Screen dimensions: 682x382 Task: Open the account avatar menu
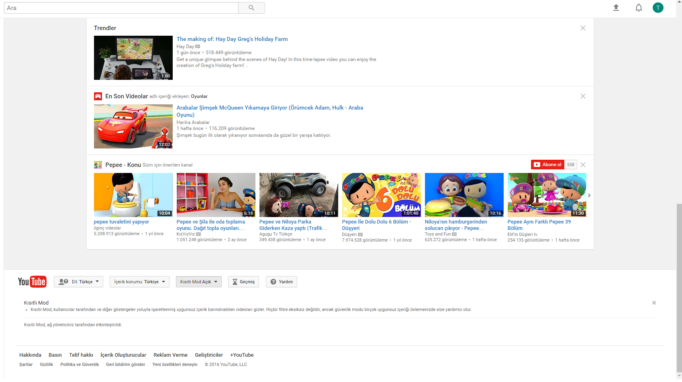(x=658, y=8)
